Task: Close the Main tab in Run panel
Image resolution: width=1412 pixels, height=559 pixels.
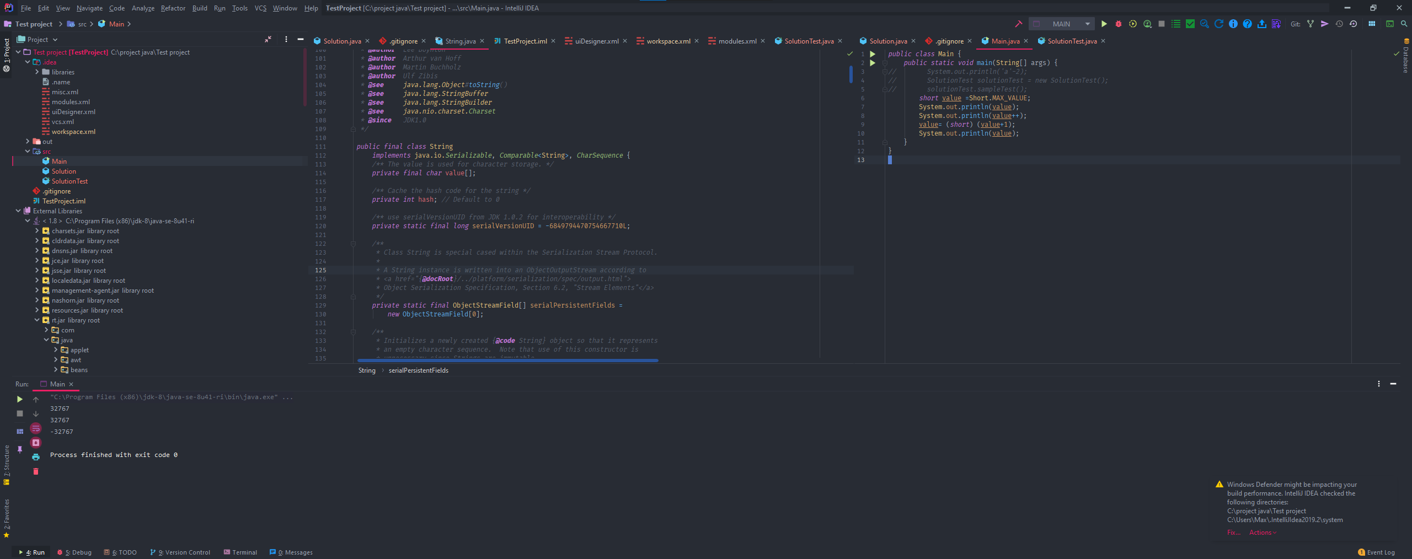Action: (x=71, y=384)
